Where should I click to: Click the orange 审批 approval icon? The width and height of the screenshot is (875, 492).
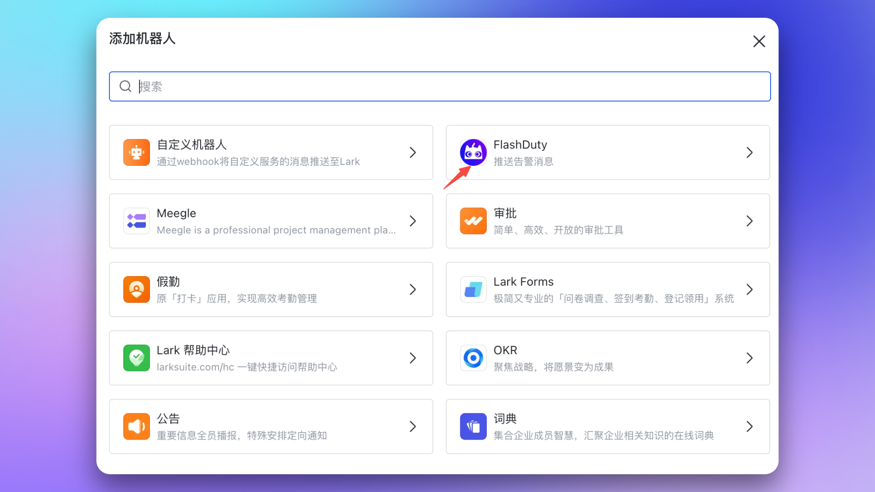(473, 221)
